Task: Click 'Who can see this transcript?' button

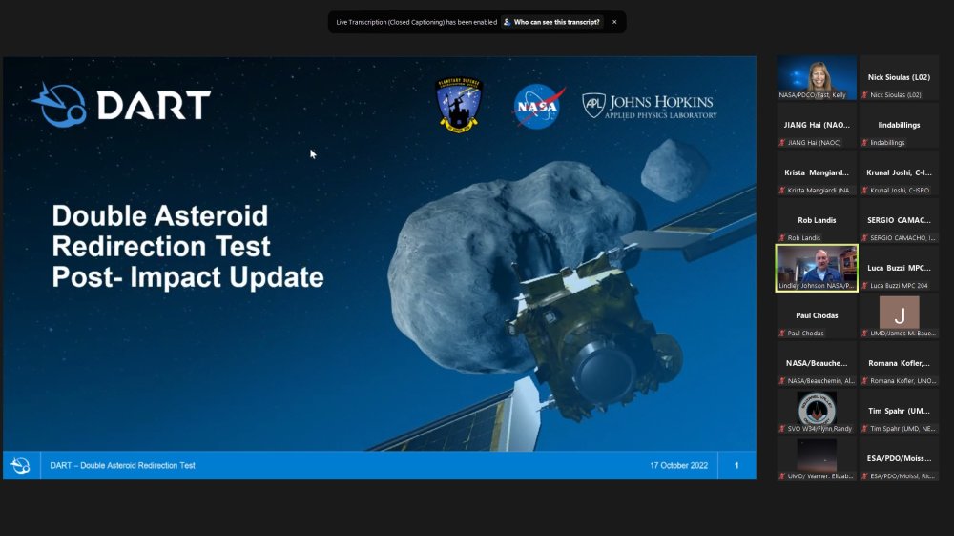Action: 552,22
